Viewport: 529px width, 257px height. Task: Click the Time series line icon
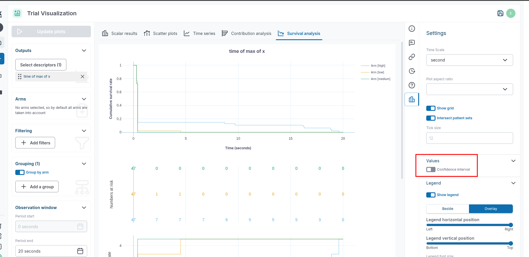tap(187, 33)
